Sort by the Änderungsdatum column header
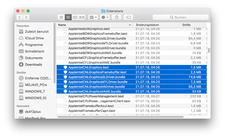The width and height of the screenshot is (225, 139). 156,25
